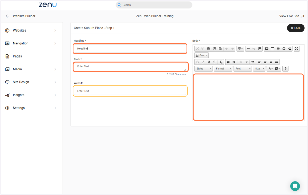The image size is (308, 195).
Task: Open the Font dropdown
Action: coord(243,69)
